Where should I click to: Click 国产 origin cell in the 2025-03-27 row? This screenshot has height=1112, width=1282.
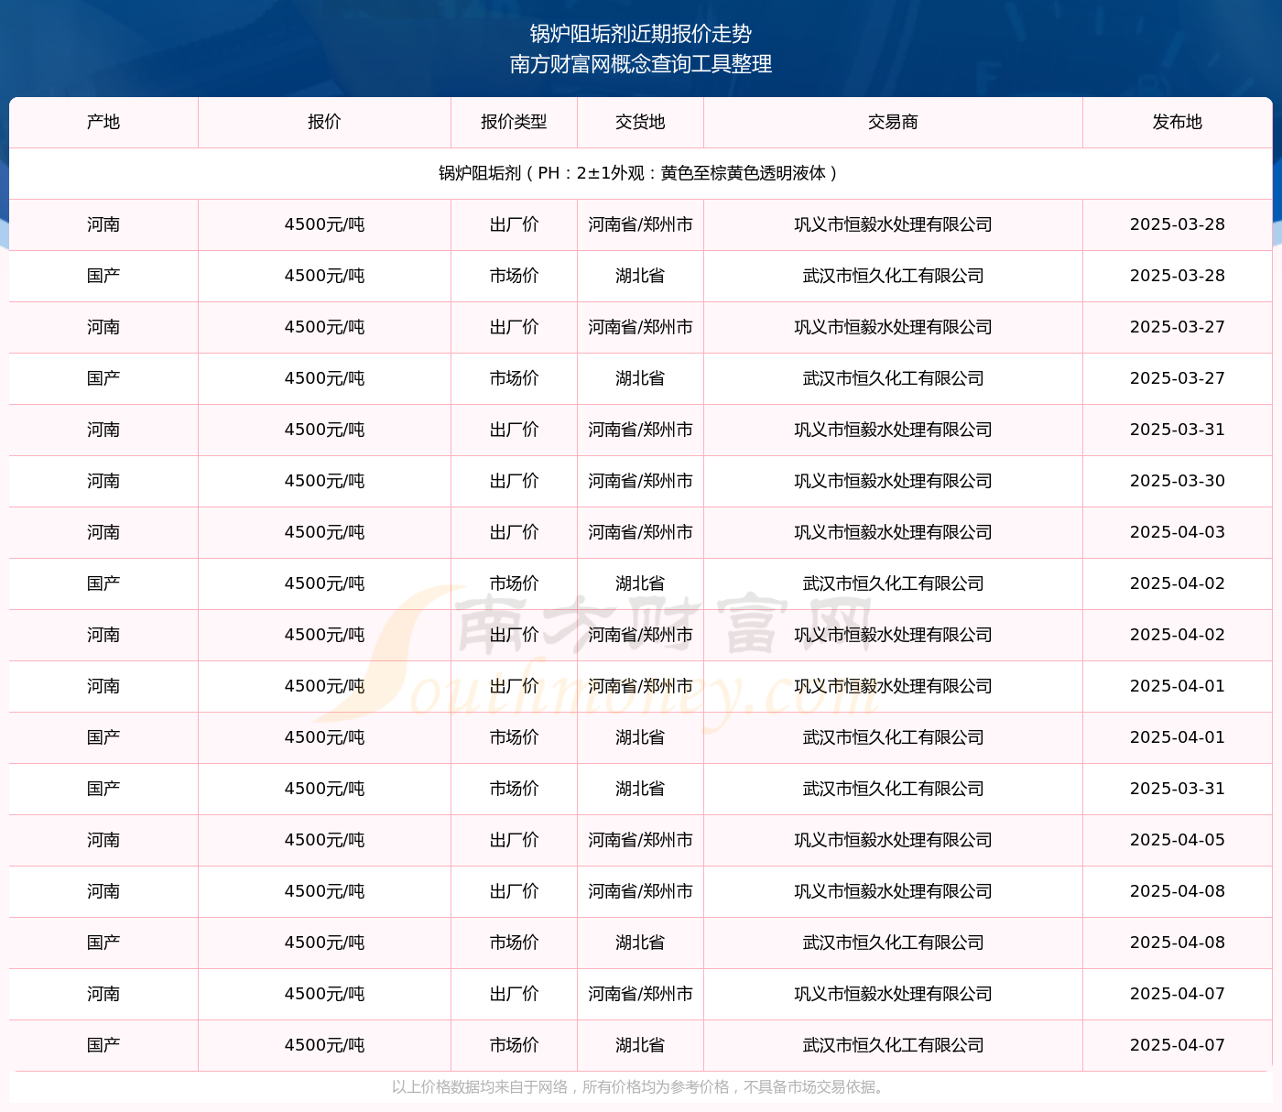pyautogui.click(x=103, y=378)
